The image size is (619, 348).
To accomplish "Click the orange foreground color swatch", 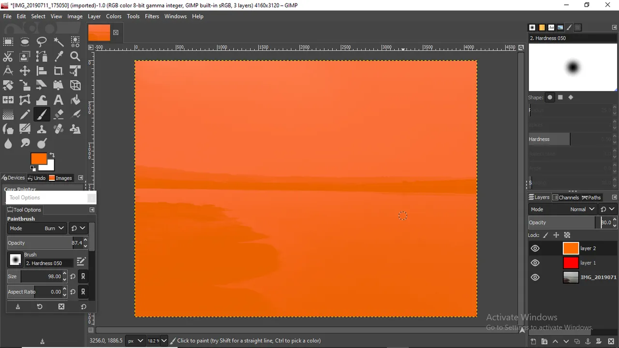I will coord(38,159).
